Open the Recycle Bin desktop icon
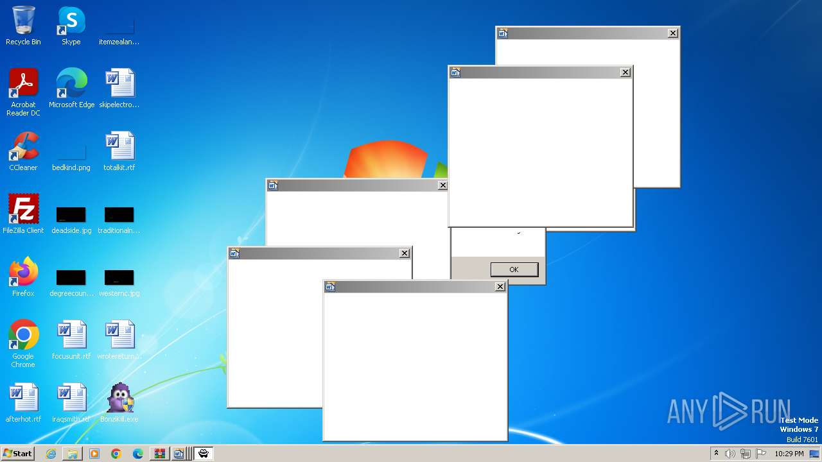Viewport: 822px width, 462px height. pos(23,26)
